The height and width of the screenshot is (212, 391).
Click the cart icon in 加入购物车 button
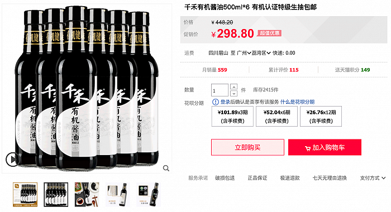(307, 148)
